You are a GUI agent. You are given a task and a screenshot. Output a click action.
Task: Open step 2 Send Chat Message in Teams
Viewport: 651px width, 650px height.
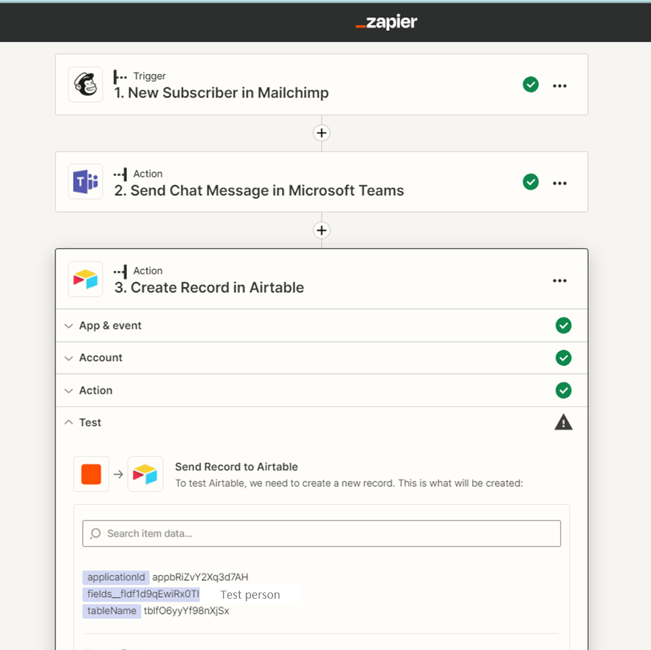point(321,182)
